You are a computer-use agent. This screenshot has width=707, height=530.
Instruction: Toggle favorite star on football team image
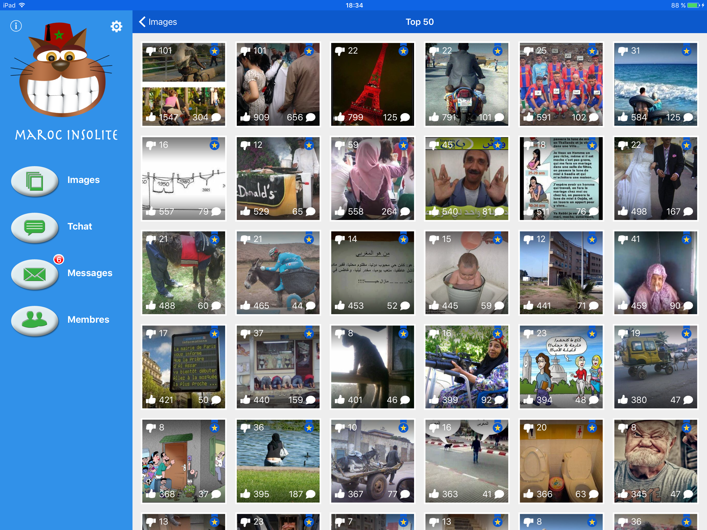click(x=592, y=51)
